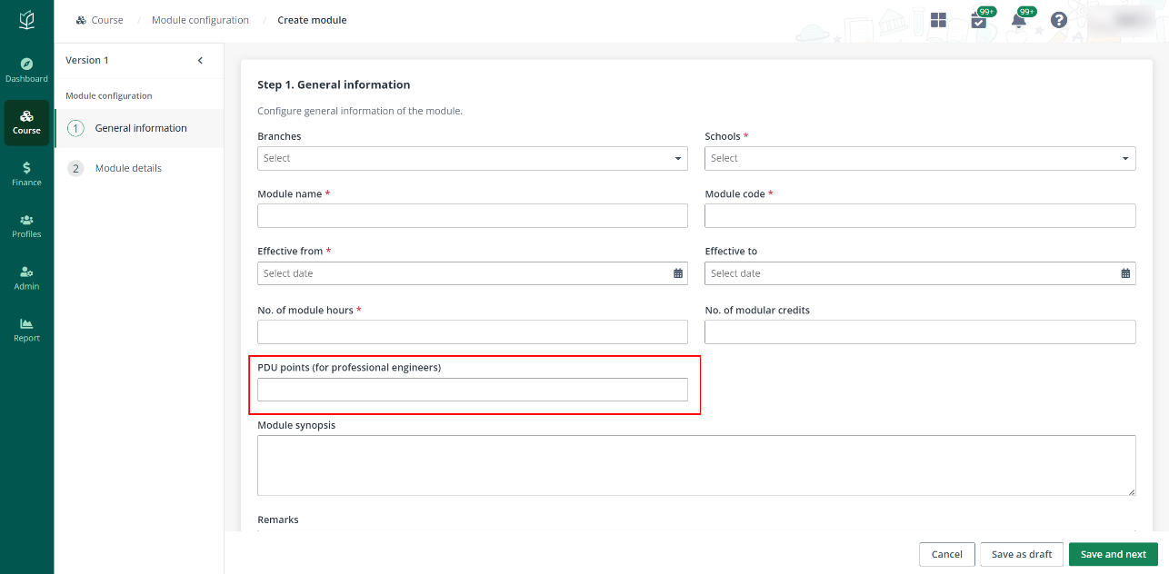Click Save as draft
The image size is (1169, 574).
click(x=1022, y=554)
